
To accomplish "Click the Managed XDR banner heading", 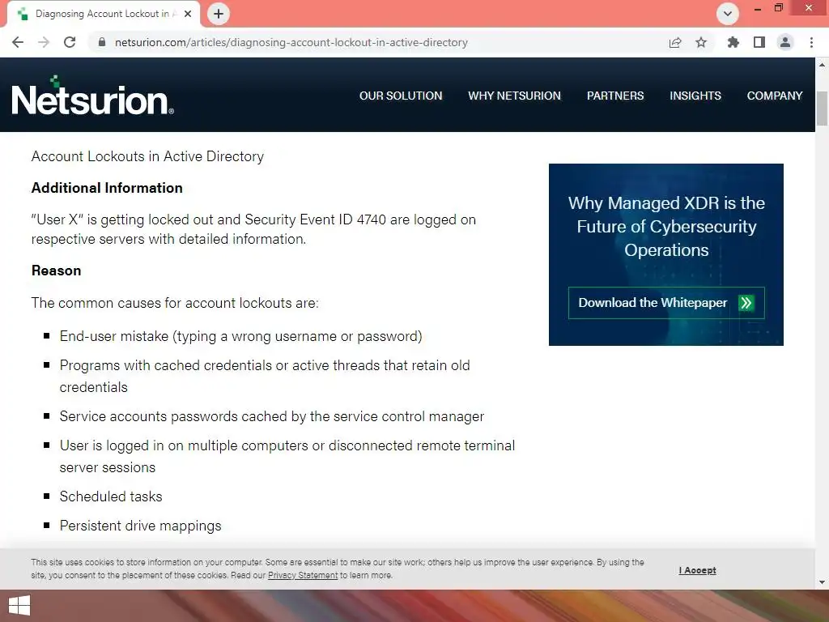I will coord(666,227).
